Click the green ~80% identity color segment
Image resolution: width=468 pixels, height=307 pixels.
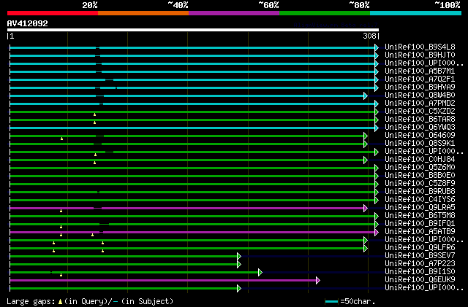click(x=325, y=13)
